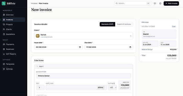Click the ₹50,000 amount in line item

click(125, 85)
